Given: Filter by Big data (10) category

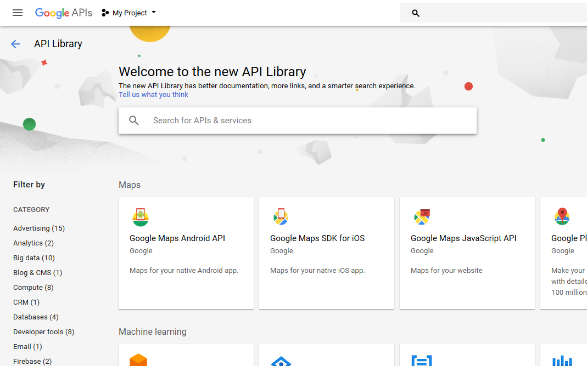Looking at the screenshot, I should tap(34, 258).
